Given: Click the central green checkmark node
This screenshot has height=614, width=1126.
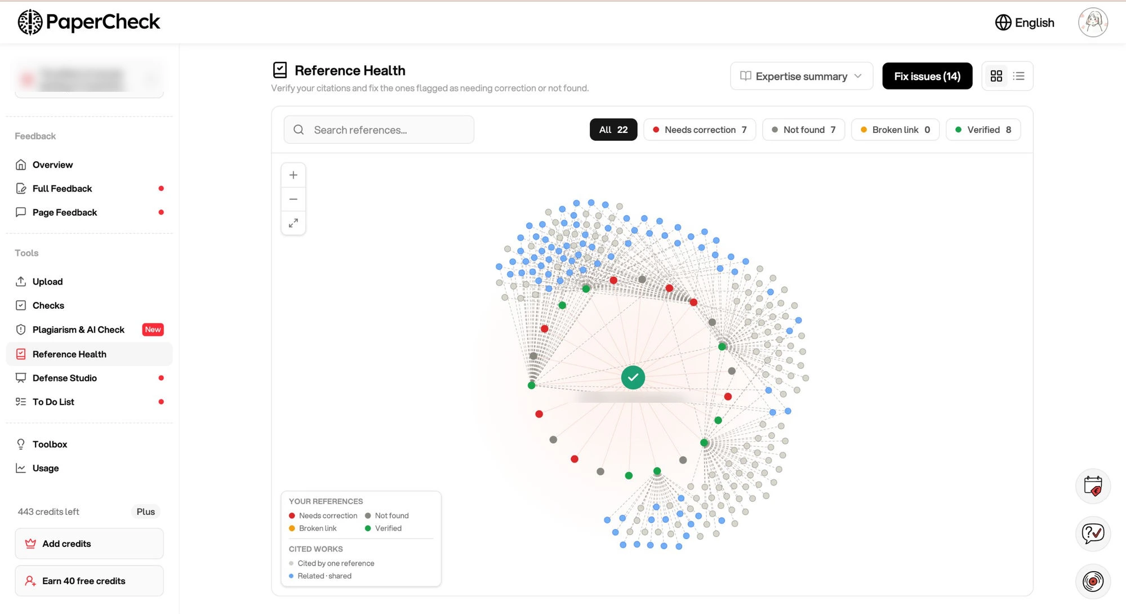Looking at the screenshot, I should pyautogui.click(x=633, y=377).
